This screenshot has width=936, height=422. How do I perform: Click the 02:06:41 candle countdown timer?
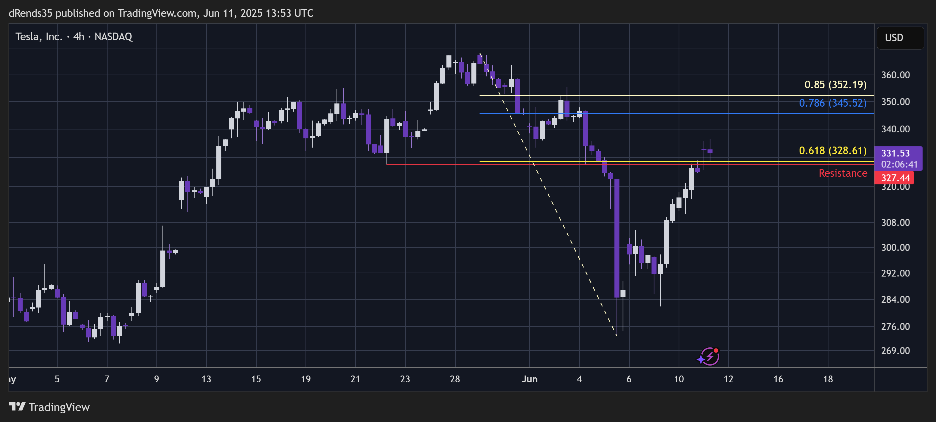coord(899,164)
